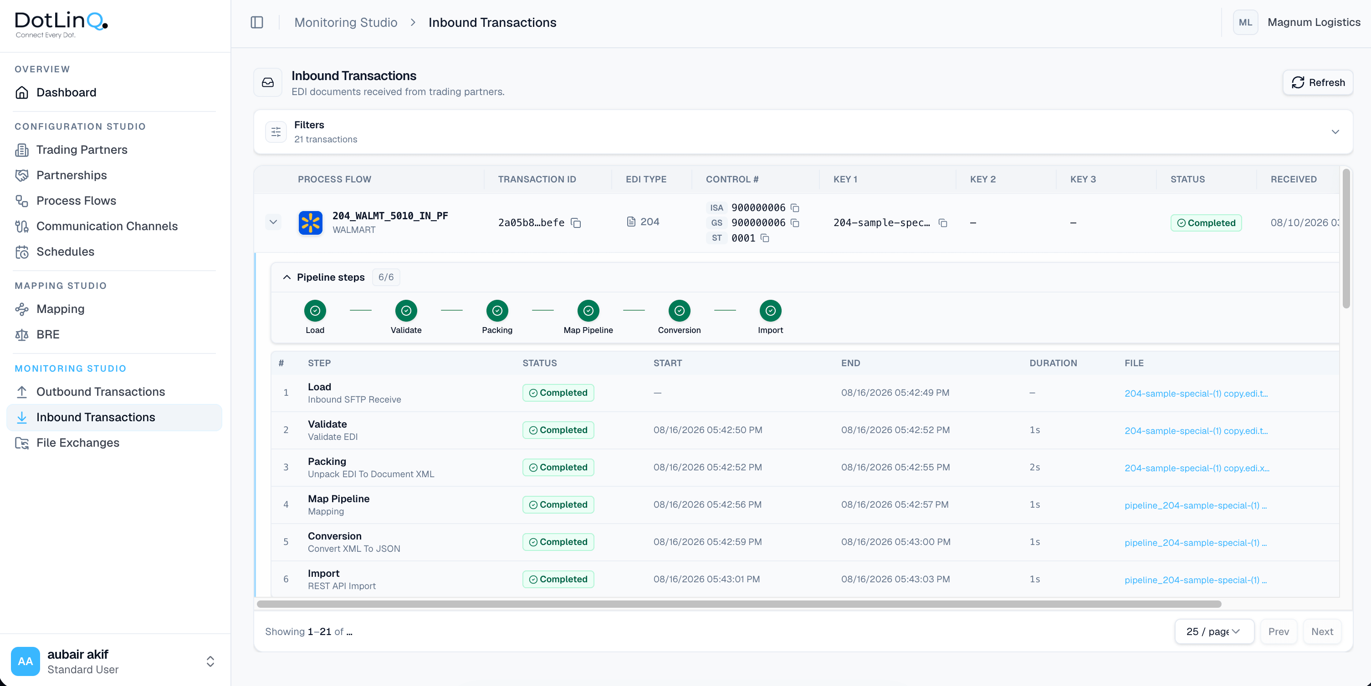Click the Filters sliders icon
Viewport: 1371px width, 686px height.
(x=276, y=132)
